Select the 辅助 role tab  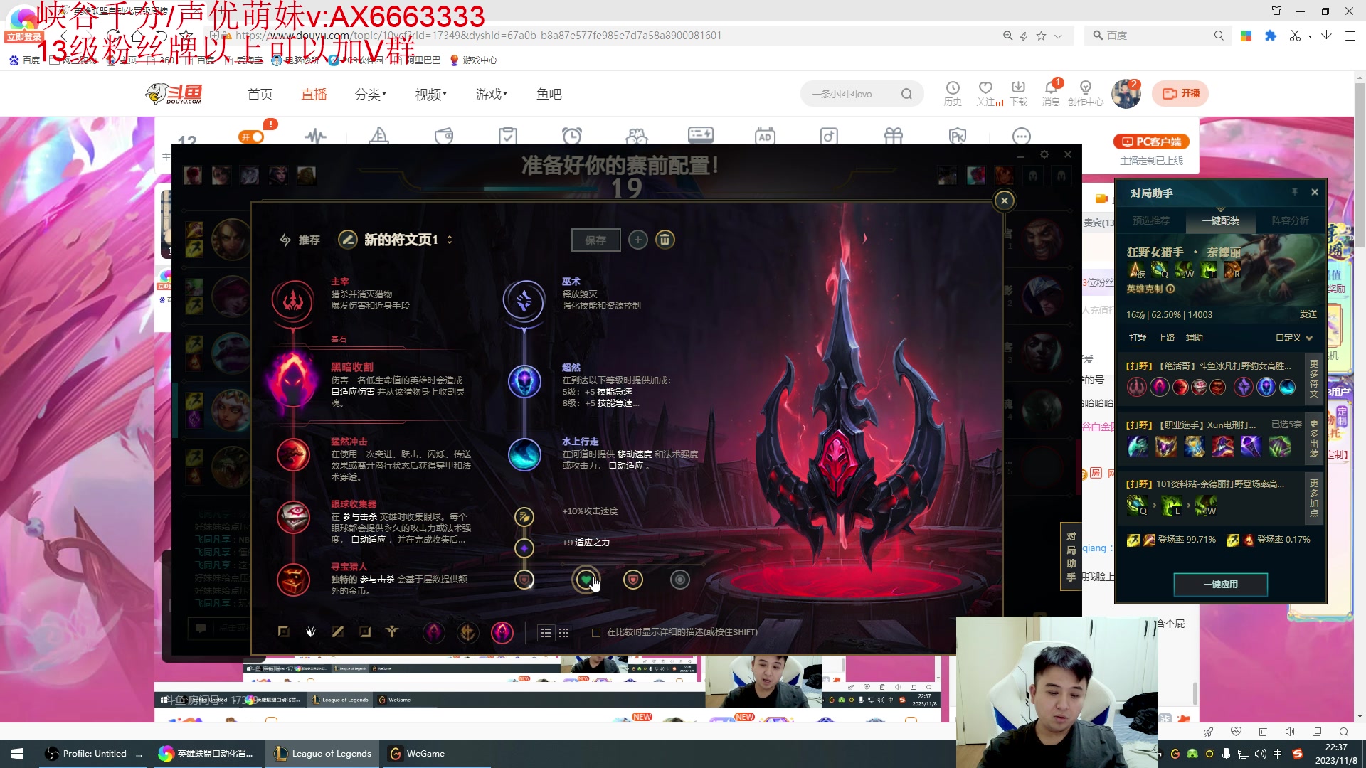[x=1195, y=338]
